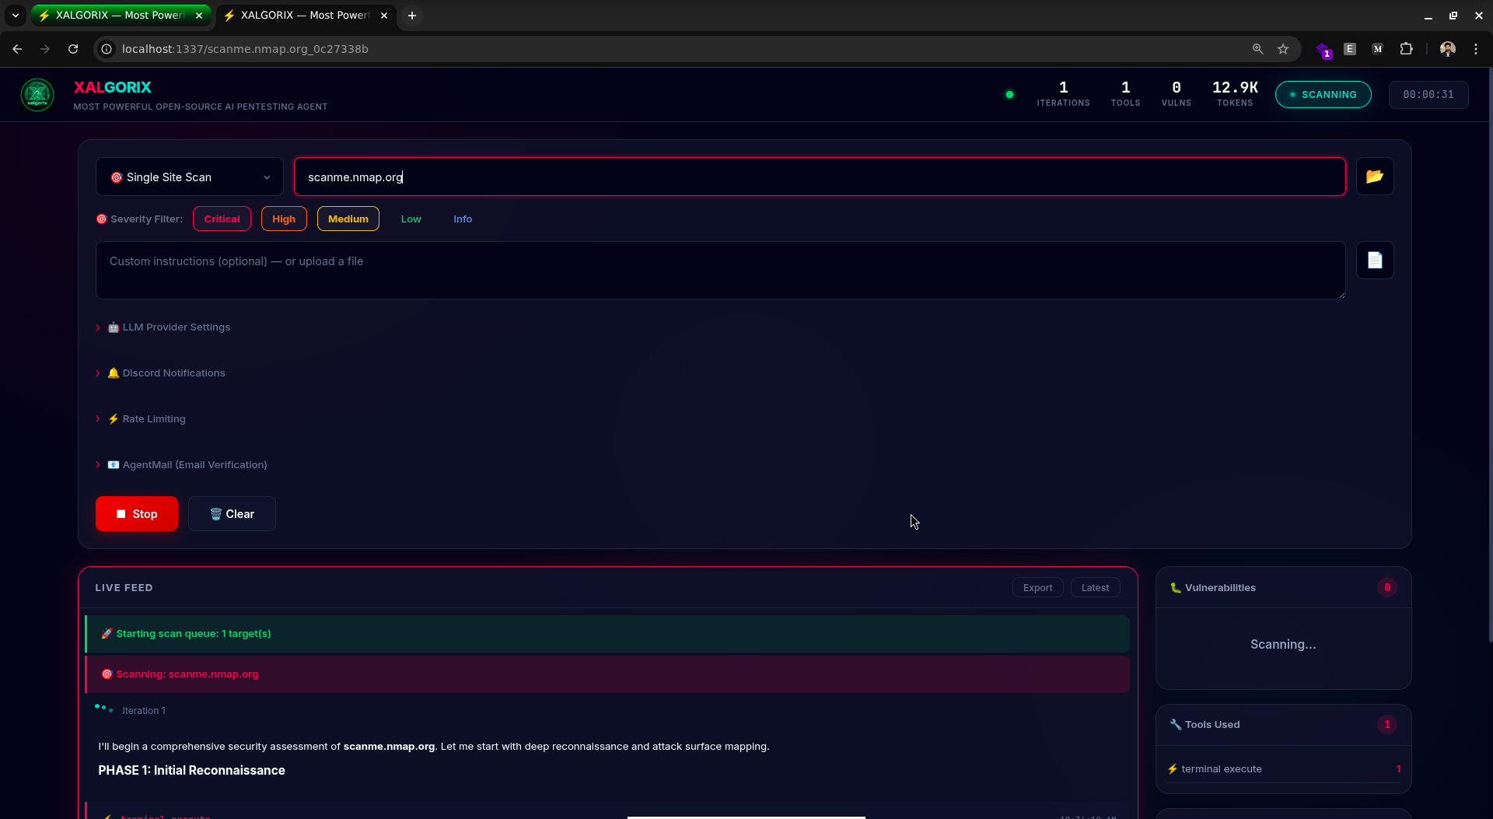This screenshot has height=819, width=1493.
Task: Click the Vulnerabilities count badge
Action: coord(1387,588)
